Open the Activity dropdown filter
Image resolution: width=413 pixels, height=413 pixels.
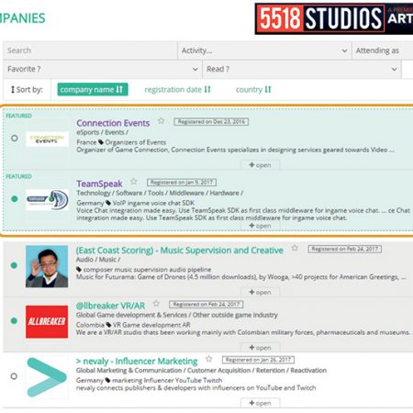pos(264,50)
